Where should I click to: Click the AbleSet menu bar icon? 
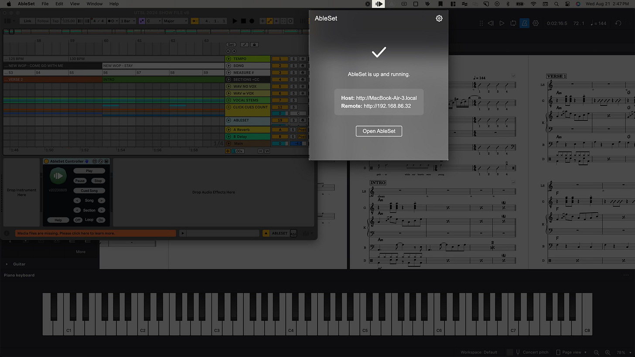(379, 4)
